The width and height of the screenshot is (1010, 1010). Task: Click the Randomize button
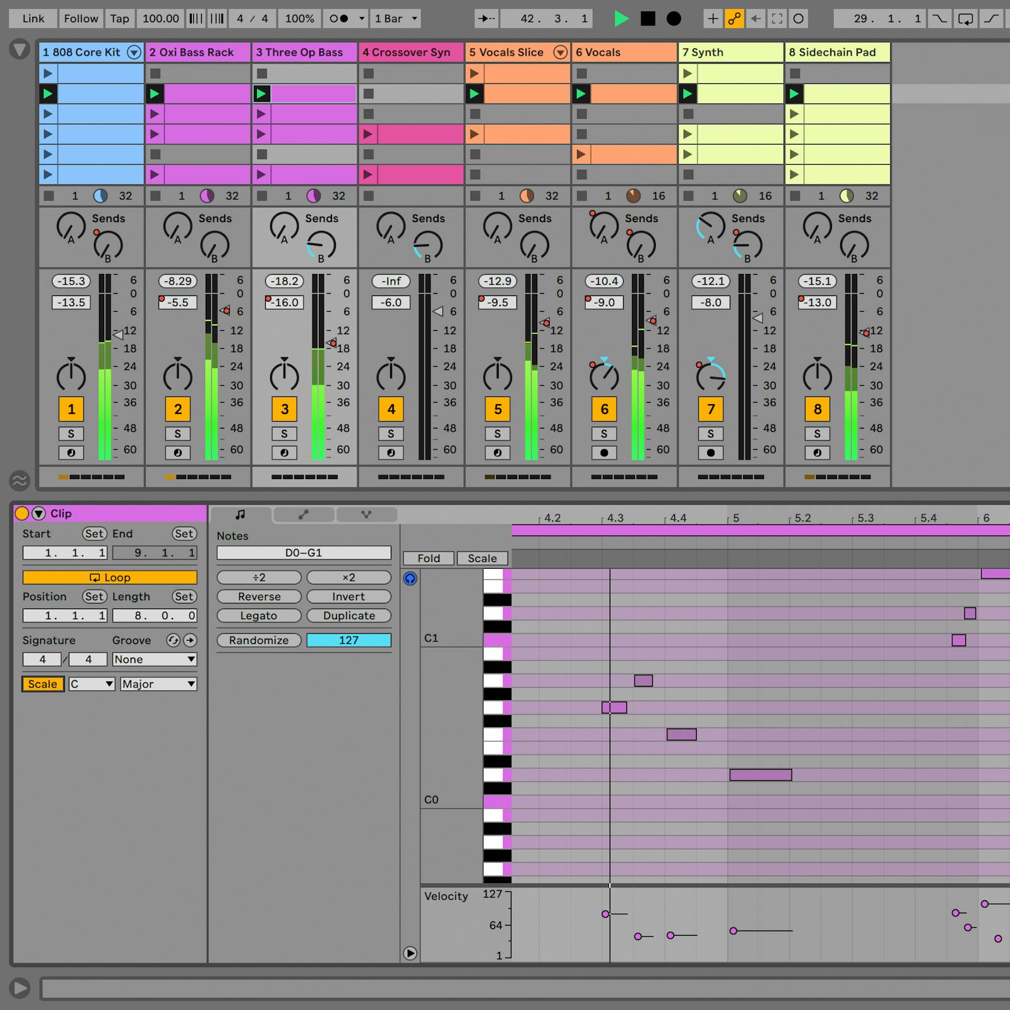tap(258, 640)
